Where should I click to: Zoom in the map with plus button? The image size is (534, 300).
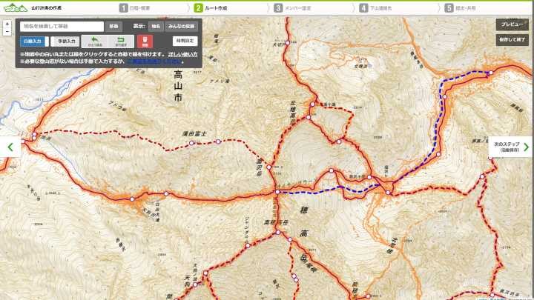coord(7,24)
